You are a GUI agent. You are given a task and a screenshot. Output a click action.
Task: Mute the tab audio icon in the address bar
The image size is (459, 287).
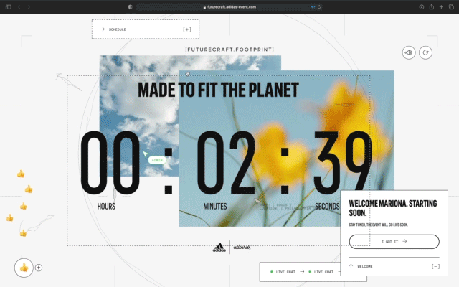pos(313,7)
